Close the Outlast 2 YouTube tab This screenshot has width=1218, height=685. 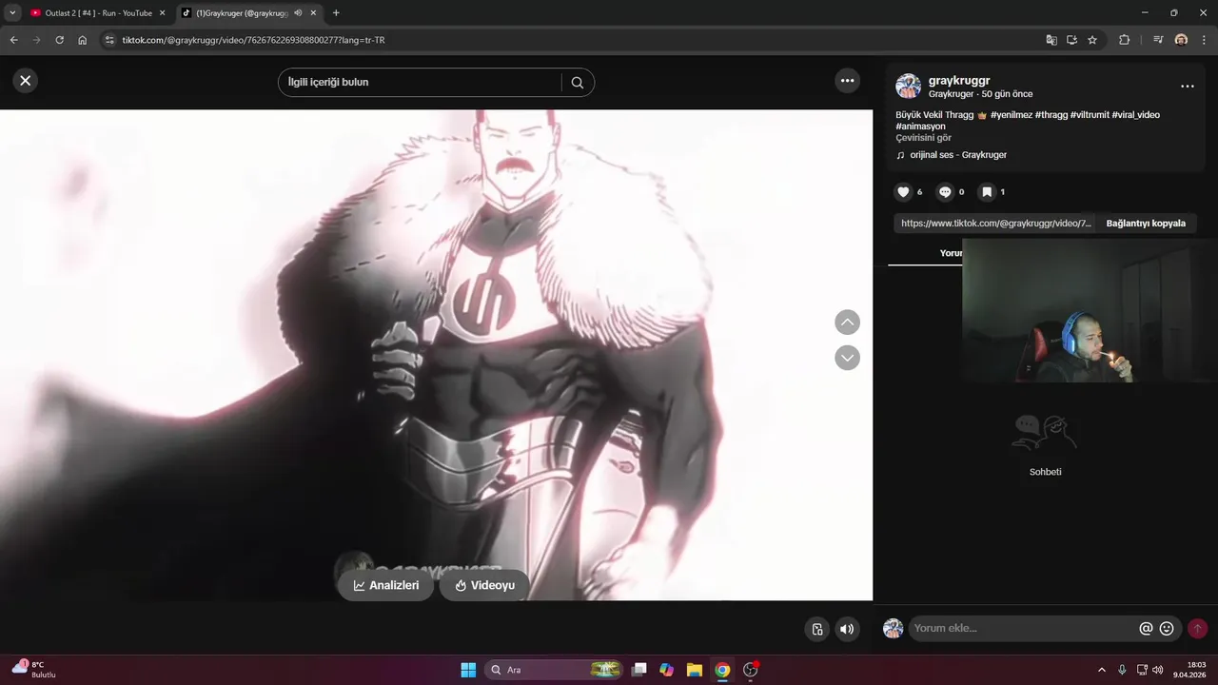point(162,13)
